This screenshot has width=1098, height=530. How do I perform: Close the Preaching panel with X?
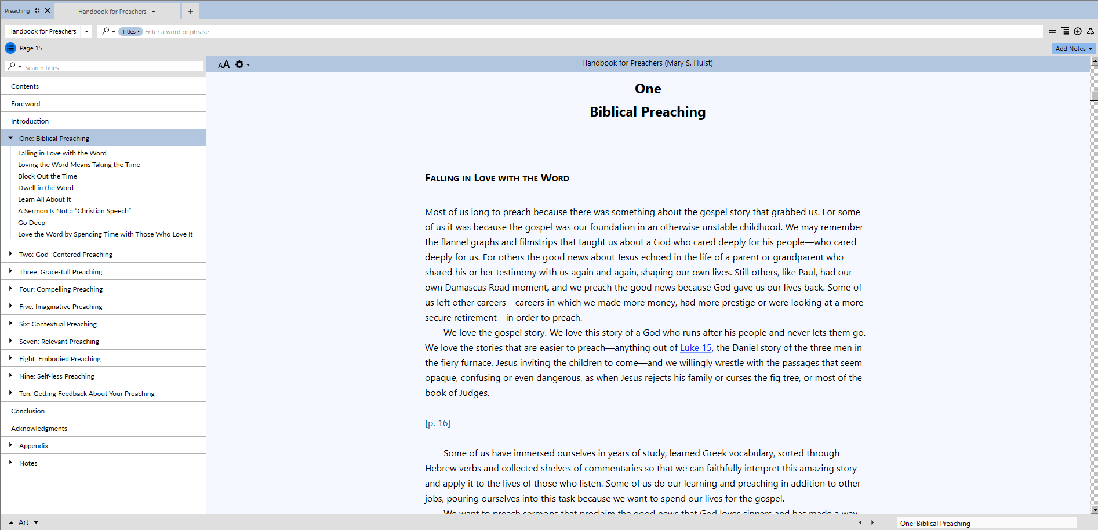click(48, 10)
